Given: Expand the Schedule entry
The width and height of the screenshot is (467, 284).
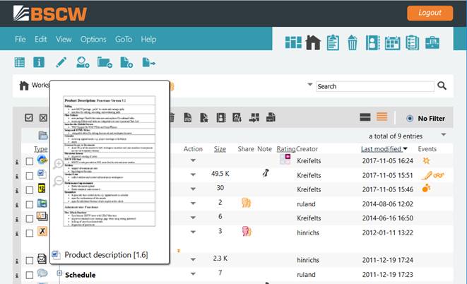Looking at the screenshot, I should point(61,274).
